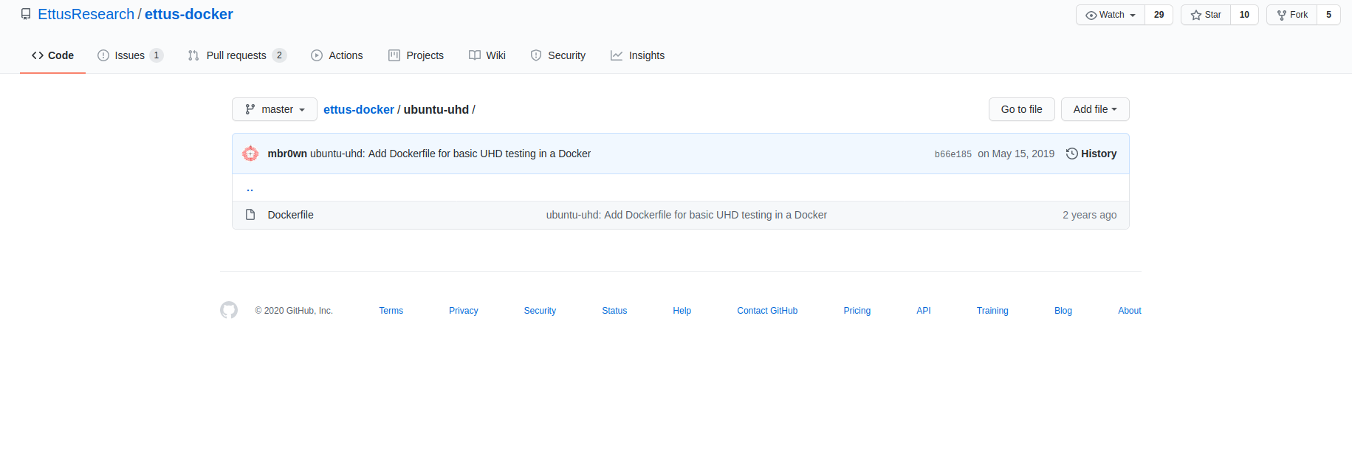Click the GitHub Octocat footer logo
1352x468 pixels.
[229, 310]
